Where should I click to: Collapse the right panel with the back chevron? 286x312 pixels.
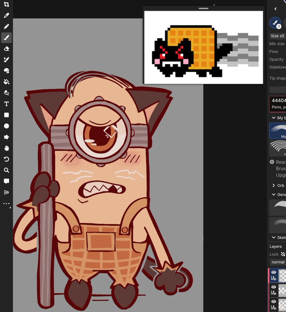275,9
